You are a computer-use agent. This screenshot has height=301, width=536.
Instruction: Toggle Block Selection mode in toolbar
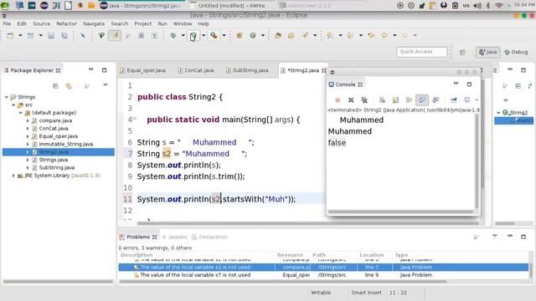pos(142,35)
